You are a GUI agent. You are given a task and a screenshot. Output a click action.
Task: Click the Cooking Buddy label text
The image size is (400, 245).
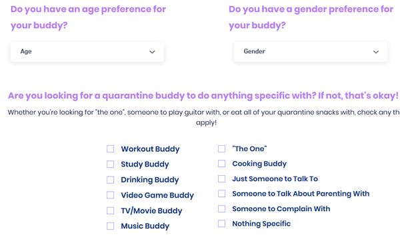tap(259, 164)
